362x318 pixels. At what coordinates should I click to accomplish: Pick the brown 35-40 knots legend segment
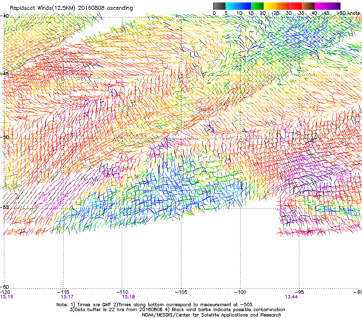point(308,6)
